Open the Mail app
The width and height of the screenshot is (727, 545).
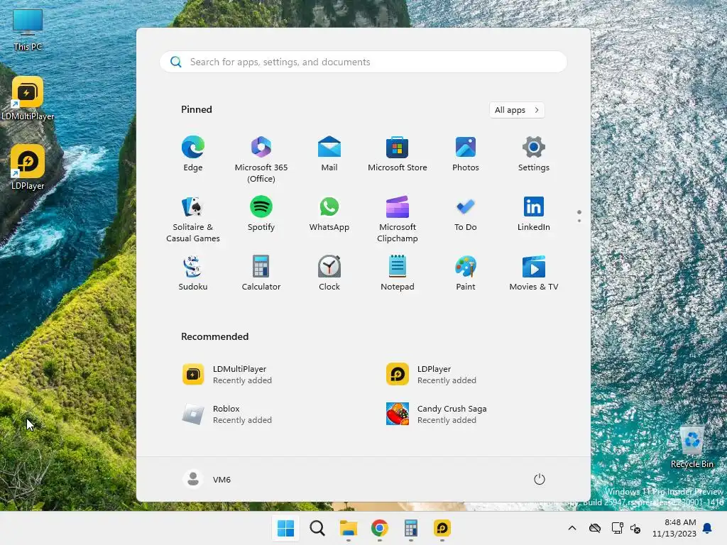pyautogui.click(x=329, y=154)
